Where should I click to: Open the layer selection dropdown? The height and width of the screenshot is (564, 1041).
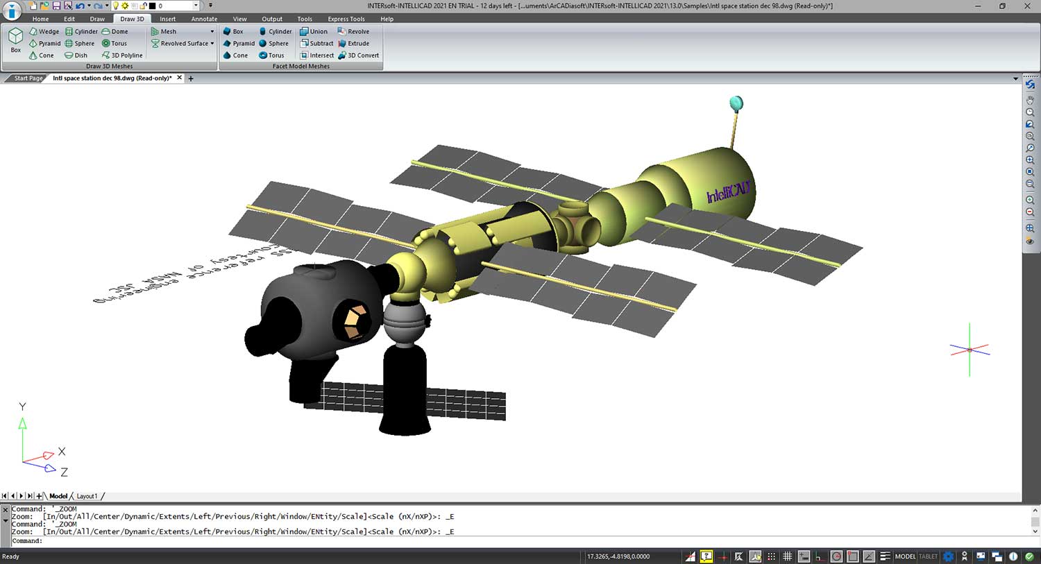(196, 6)
